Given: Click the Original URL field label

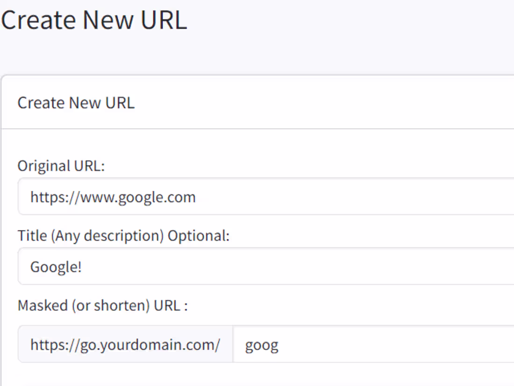Looking at the screenshot, I should point(61,166).
